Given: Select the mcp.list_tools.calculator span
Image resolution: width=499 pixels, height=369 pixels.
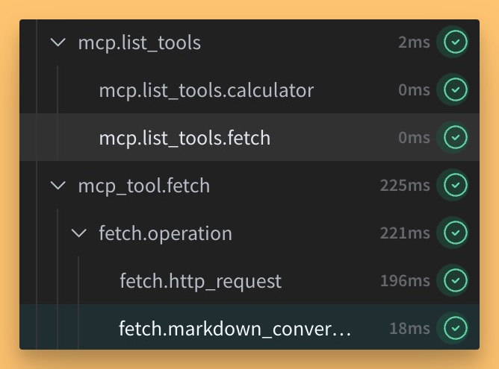Looking at the screenshot, I should 206,90.
